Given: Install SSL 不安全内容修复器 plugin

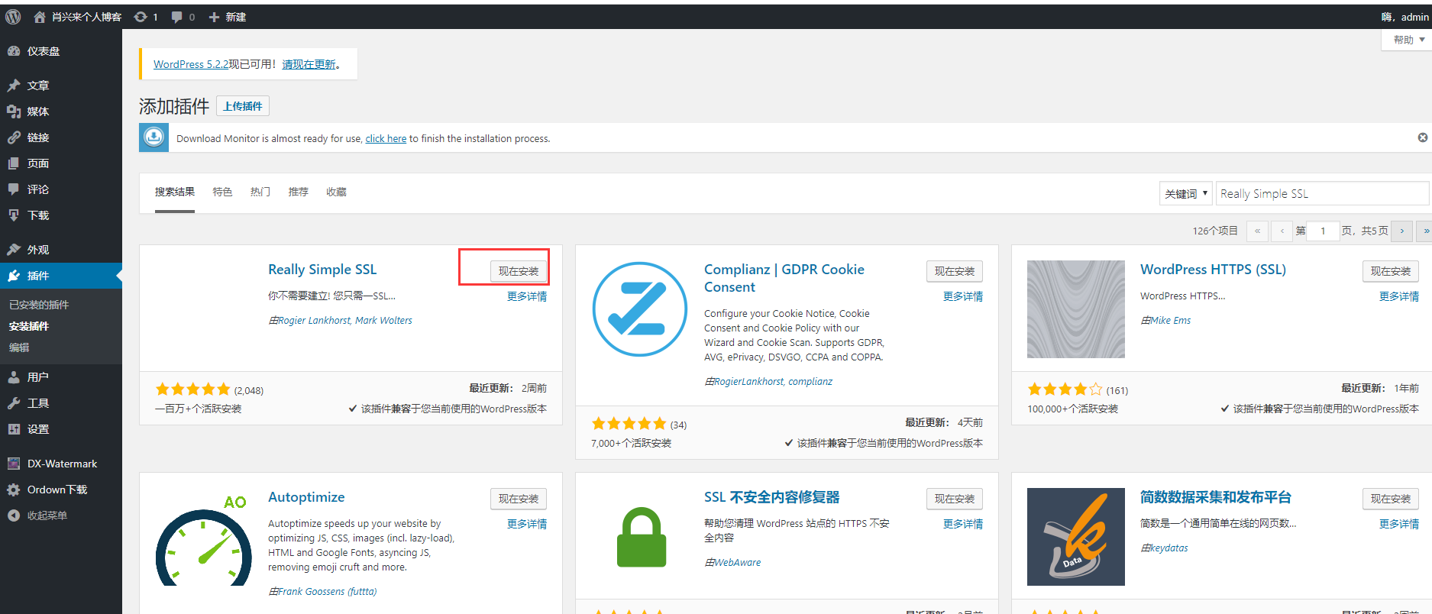Looking at the screenshot, I should (x=955, y=499).
